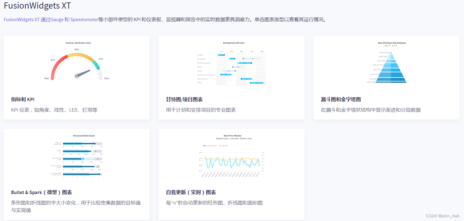Open the 自我更新（实时）图表 category
Viewport: 464px width, 221px height.
[190, 192]
